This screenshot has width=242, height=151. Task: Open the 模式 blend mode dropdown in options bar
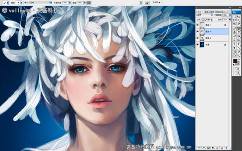(x=41, y=3)
